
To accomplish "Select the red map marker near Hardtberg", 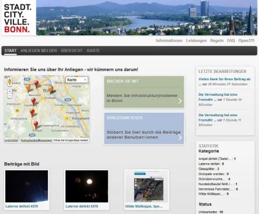I will 33,101.
